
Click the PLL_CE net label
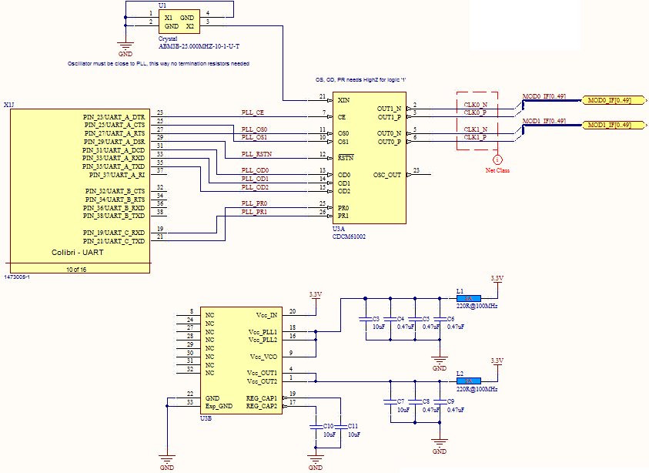pos(253,112)
